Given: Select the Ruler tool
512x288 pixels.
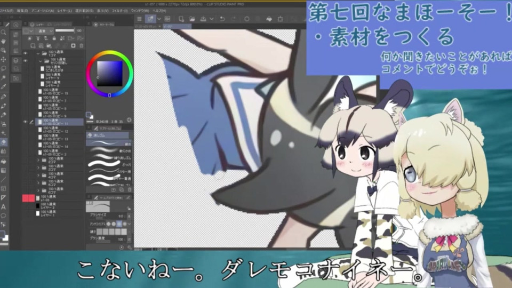Looking at the screenshot, I should 4,197.
